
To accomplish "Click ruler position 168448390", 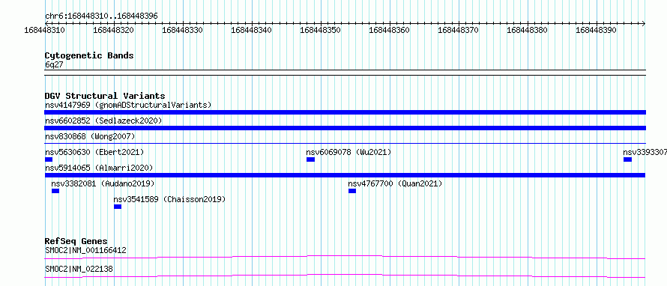I will (x=596, y=30).
